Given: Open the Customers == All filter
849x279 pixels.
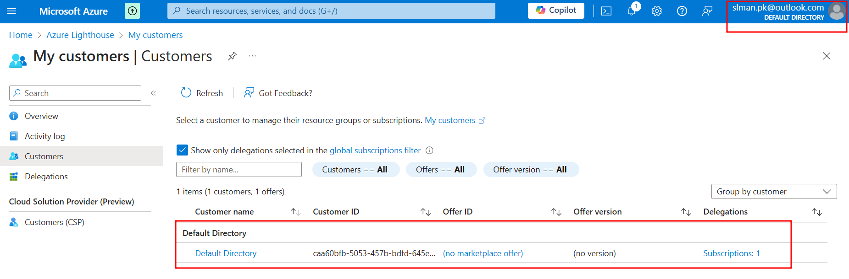Looking at the screenshot, I should click(355, 170).
